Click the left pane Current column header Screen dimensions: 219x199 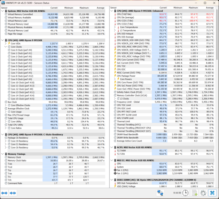pyautogui.click(x=50, y=8)
